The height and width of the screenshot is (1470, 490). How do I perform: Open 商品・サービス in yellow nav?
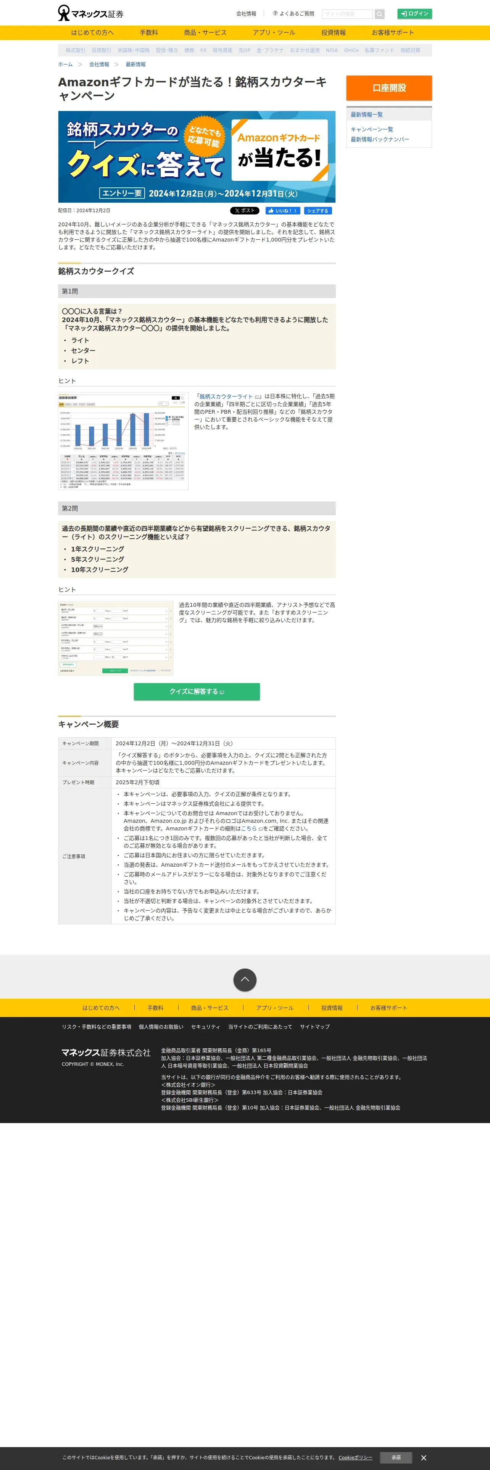205,32
